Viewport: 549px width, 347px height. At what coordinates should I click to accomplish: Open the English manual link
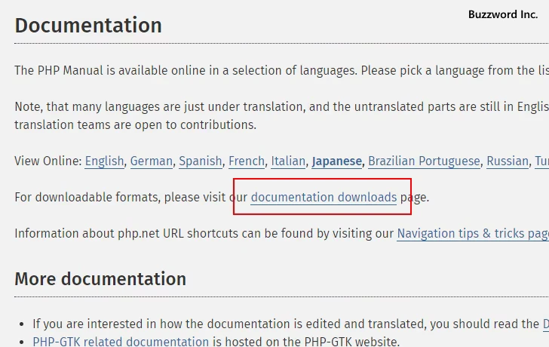coord(104,161)
